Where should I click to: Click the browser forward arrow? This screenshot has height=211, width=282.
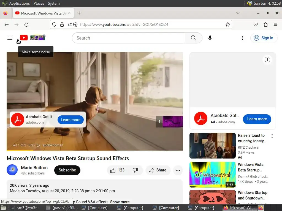tap(17, 24)
